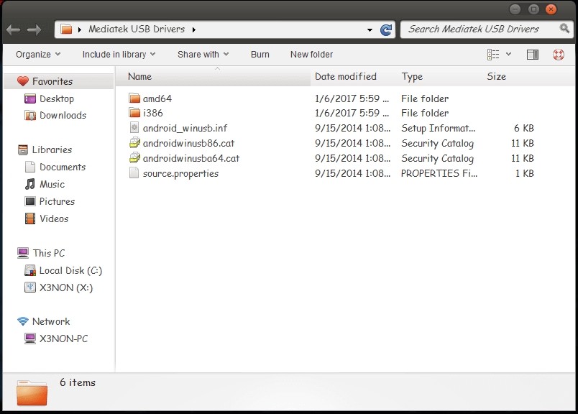This screenshot has height=414, width=578.
Task: Create a New folder
Action: 311,55
